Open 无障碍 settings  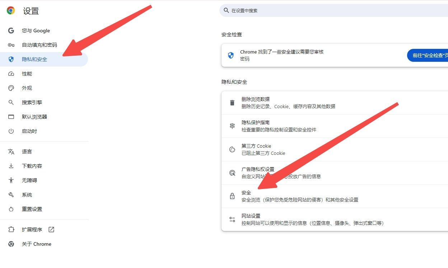click(x=44, y=180)
